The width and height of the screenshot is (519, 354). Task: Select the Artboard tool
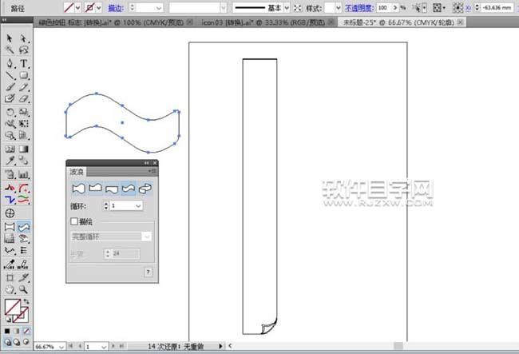[10, 278]
